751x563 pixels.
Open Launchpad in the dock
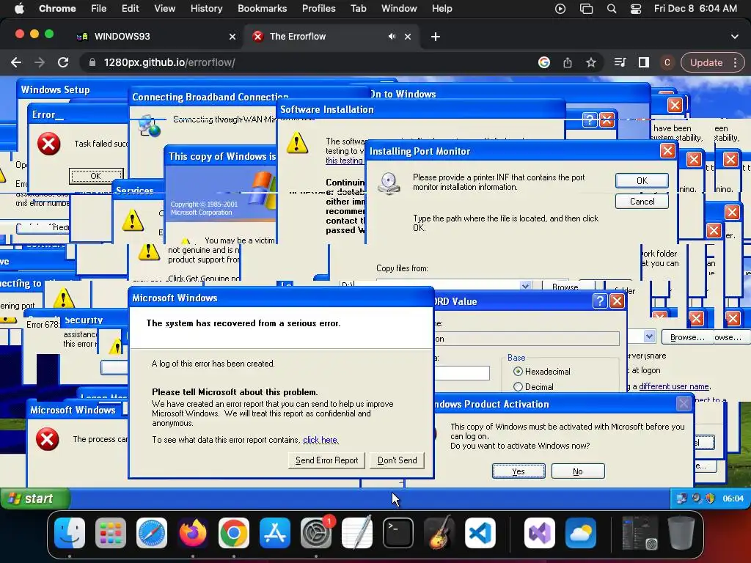[x=111, y=533]
